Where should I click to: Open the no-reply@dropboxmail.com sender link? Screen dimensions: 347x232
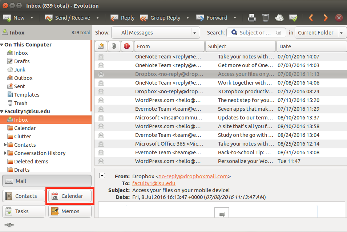pos(193,176)
